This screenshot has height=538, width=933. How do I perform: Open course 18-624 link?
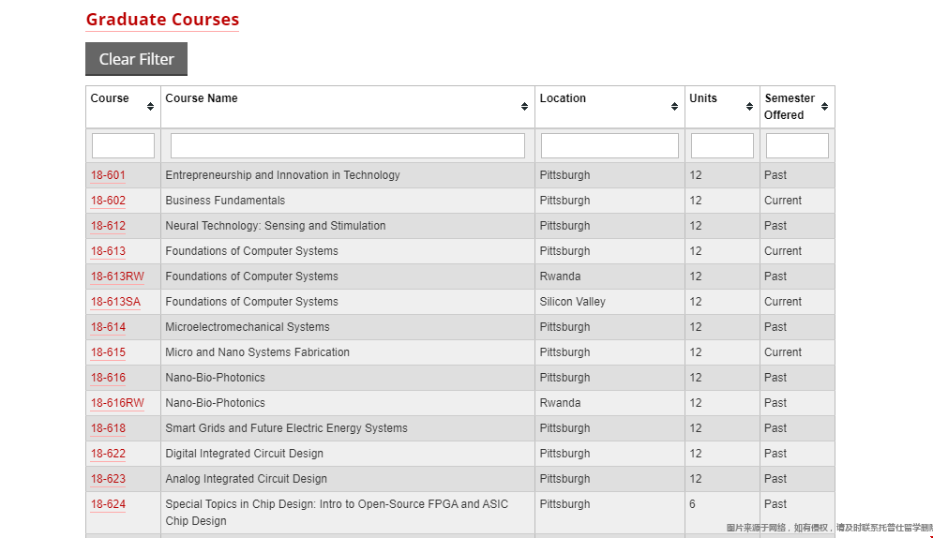tap(108, 504)
